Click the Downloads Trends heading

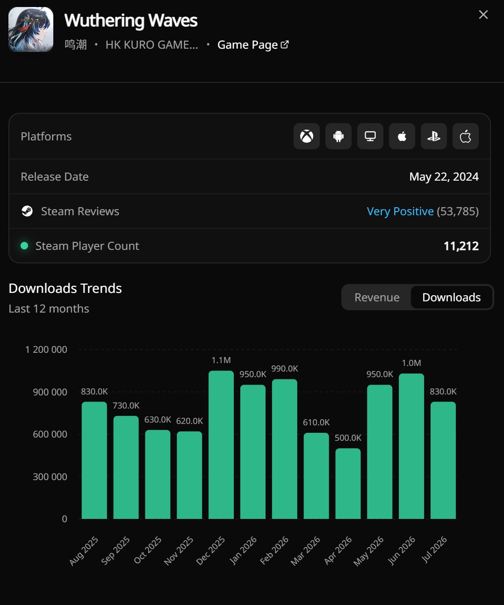[x=65, y=288]
